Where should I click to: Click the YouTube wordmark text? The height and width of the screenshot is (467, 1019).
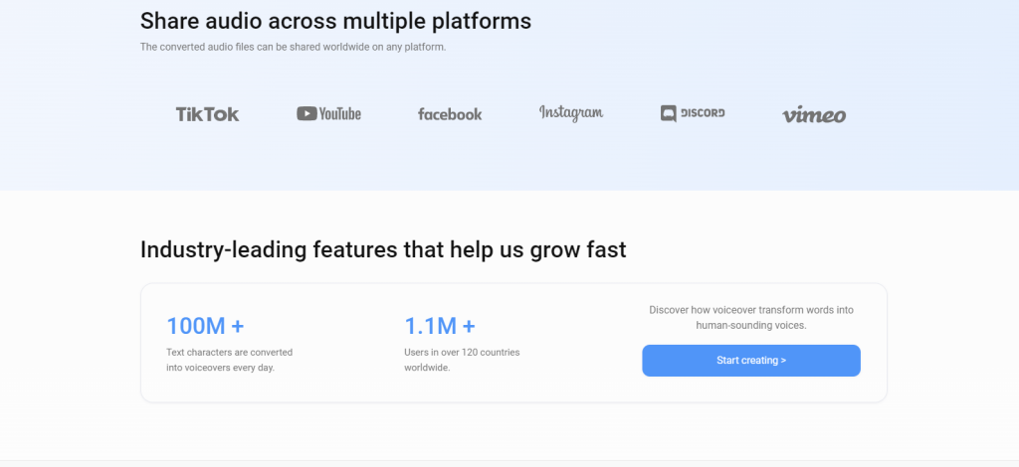point(340,114)
